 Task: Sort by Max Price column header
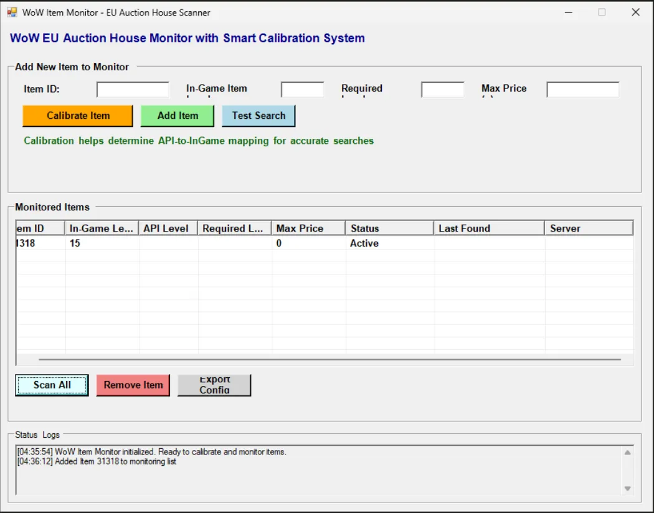click(x=308, y=228)
